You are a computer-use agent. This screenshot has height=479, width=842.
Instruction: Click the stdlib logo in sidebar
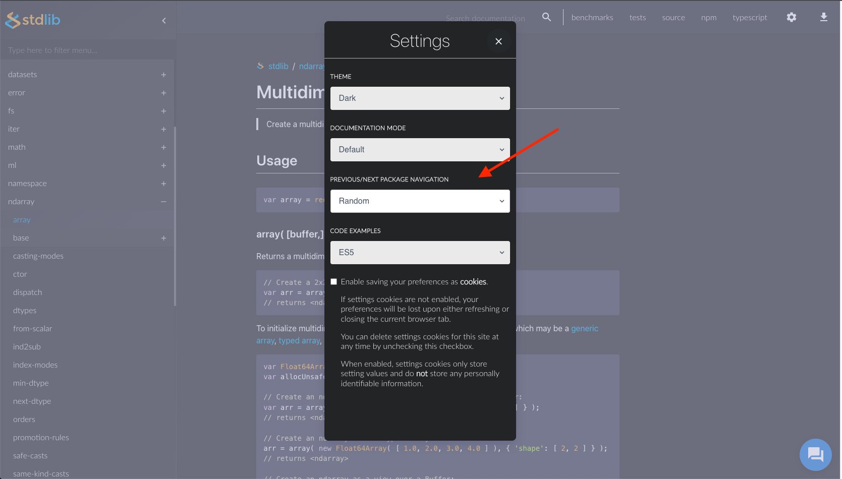tap(33, 20)
